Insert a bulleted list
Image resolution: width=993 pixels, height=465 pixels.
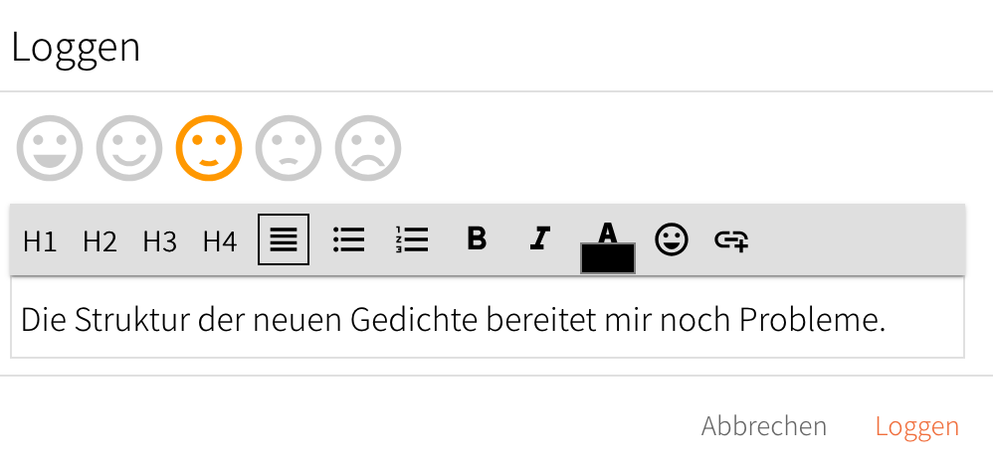[348, 239]
